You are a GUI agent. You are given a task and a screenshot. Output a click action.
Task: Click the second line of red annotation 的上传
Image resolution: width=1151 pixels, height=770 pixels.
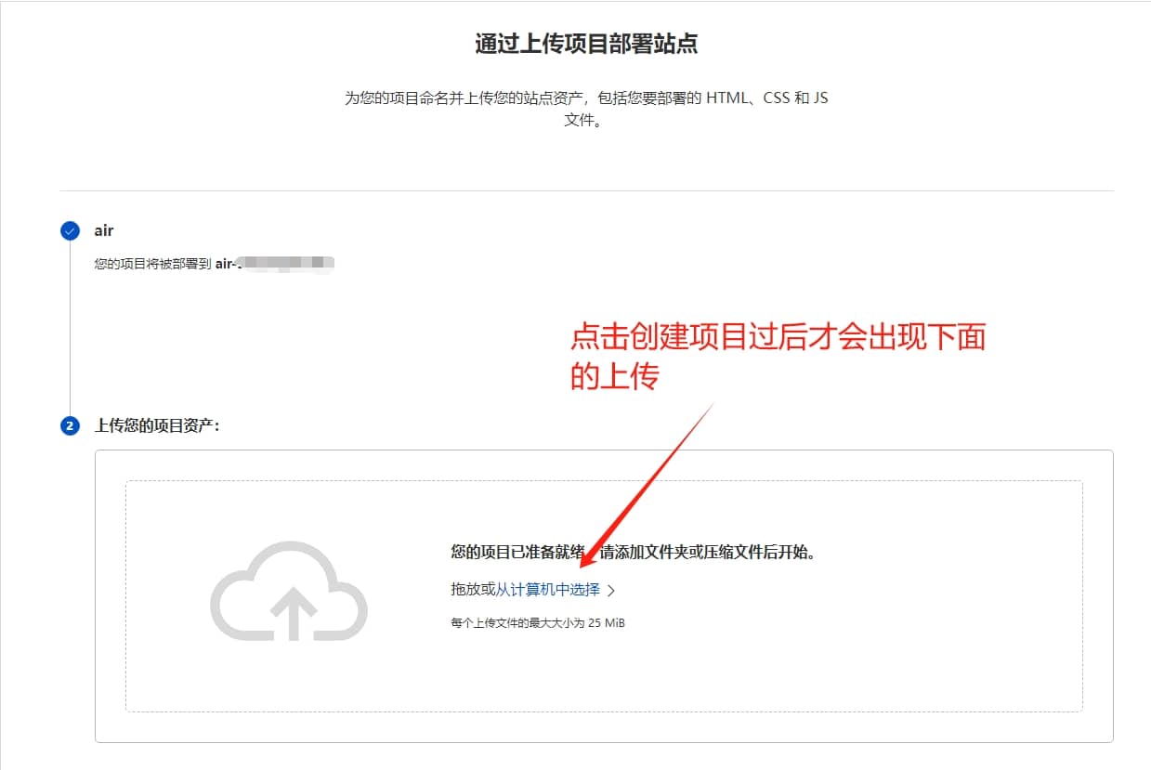pyautogui.click(x=614, y=376)
